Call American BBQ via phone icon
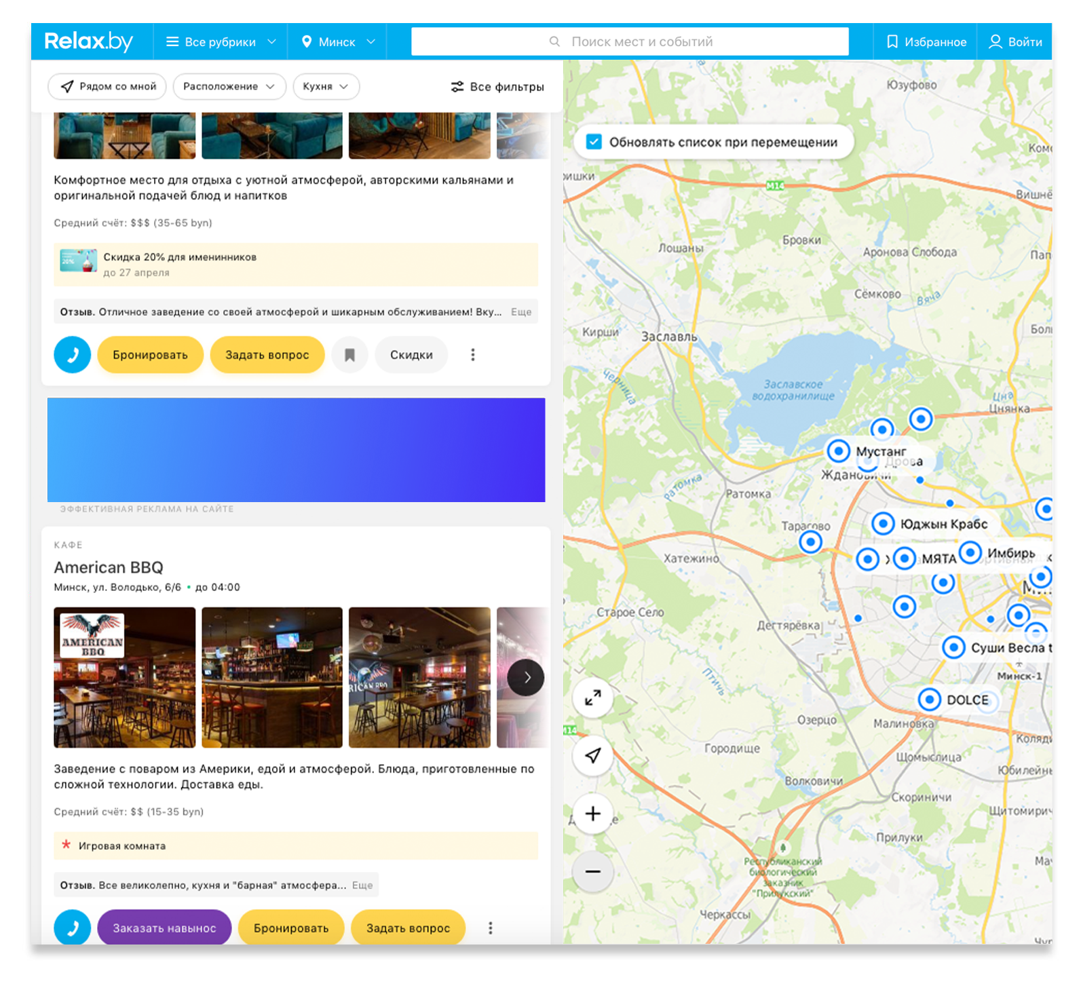1081x992 pixels. [x=73, y=928]
